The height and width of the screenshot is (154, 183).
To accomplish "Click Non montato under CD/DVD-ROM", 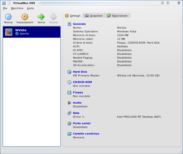I will (x=81, y=86).
